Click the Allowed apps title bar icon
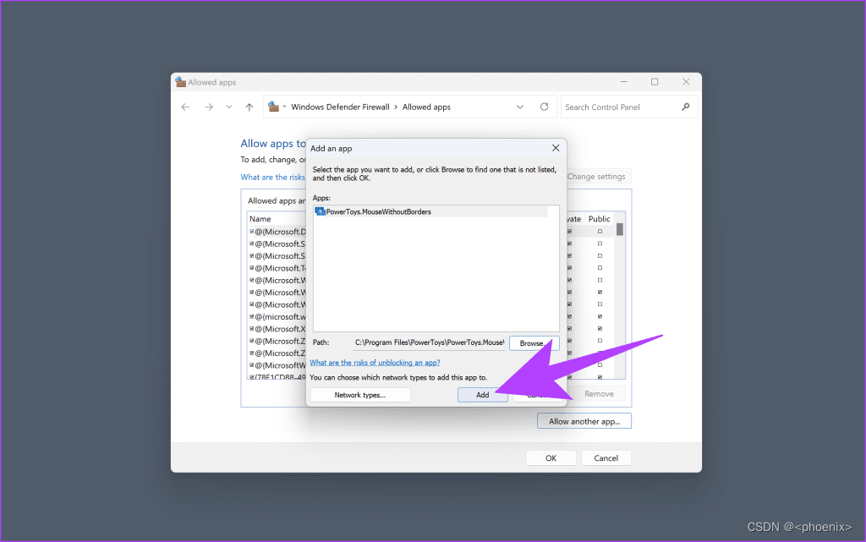This screenshot has width=866, height=542. 181,82
